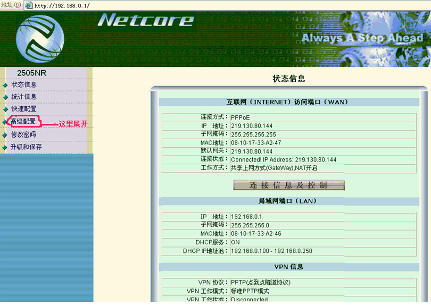Click the WAN subnet mask 255.255.255.255
The width and height of the screenshot is (431, 306).
(x=253, y=135)
